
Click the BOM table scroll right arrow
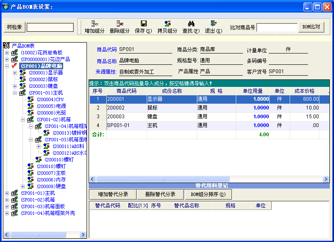coord(326,179)
